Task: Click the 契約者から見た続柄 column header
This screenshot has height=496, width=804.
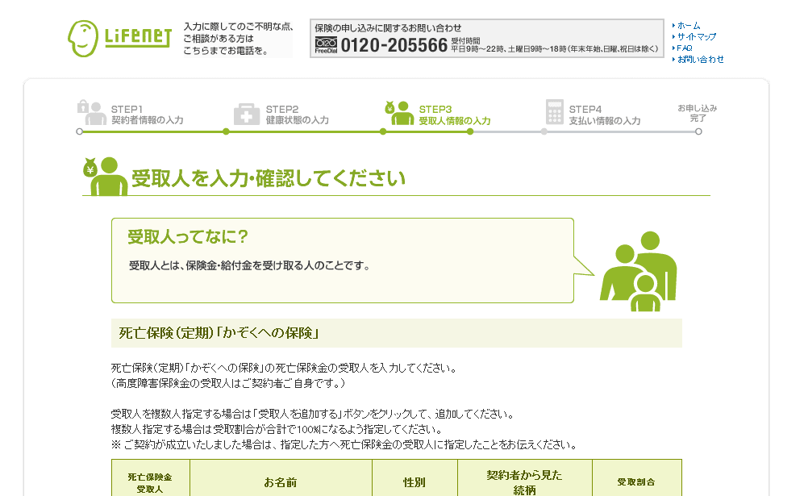Action: (x=524, y=482)
